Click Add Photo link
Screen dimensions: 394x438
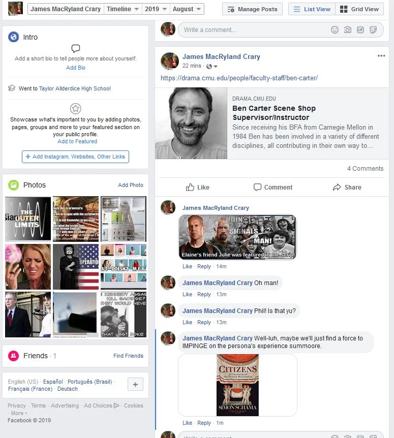click(131, 185)
